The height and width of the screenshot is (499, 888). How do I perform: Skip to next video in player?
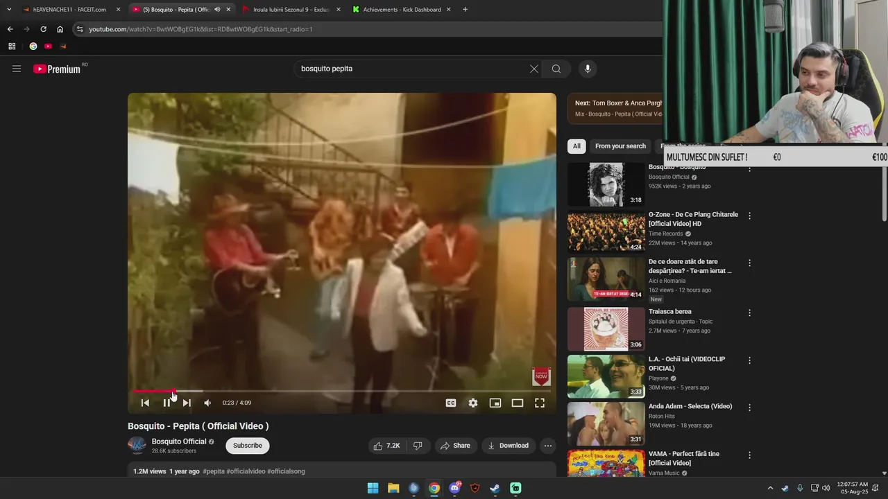[x=187, y=403]
